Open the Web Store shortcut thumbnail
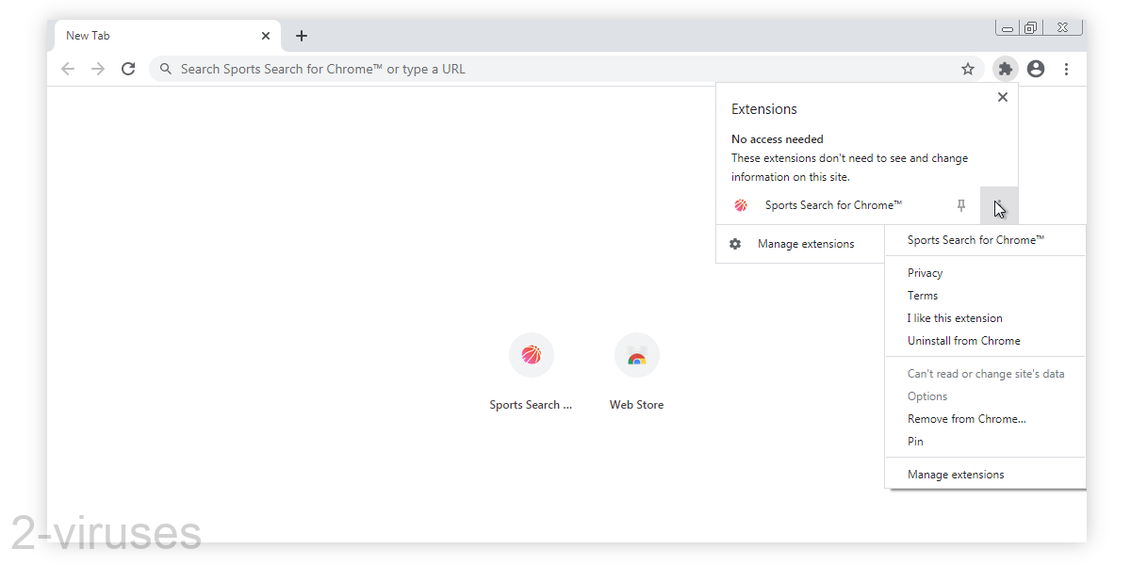The image size is (1131, 565). pos(636,355)
